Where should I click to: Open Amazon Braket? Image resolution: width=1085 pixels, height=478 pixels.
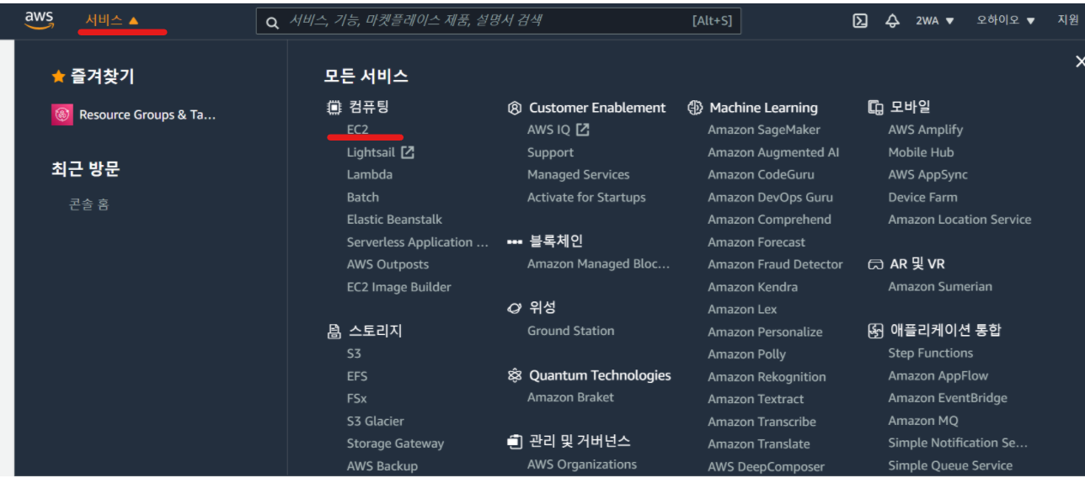coord(571,397)
